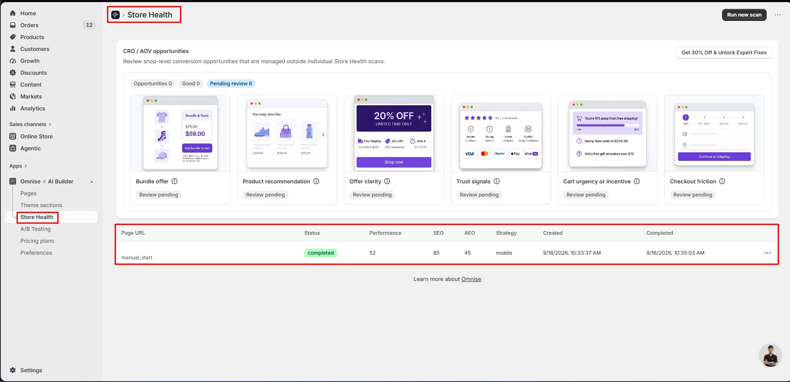
Task: Click the manual_start page URL
Action: click(137, 258)
